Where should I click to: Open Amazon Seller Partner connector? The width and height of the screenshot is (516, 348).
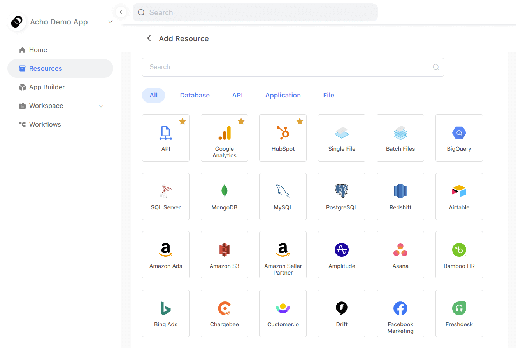(x=283, y=255)
